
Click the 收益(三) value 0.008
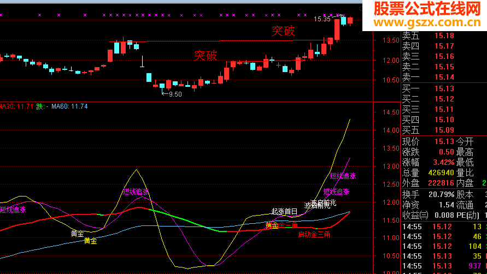click(x=444, y=215)
